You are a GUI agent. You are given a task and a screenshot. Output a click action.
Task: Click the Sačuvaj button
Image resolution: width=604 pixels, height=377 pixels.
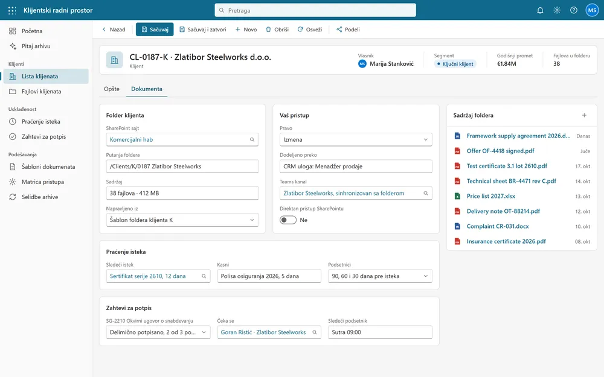pyautogui.click(x=155, y=30)
